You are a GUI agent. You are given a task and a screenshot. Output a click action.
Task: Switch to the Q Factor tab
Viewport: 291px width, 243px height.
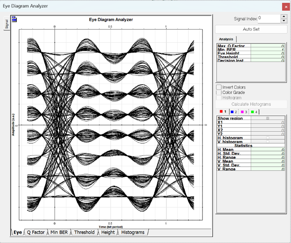[36, 232]
